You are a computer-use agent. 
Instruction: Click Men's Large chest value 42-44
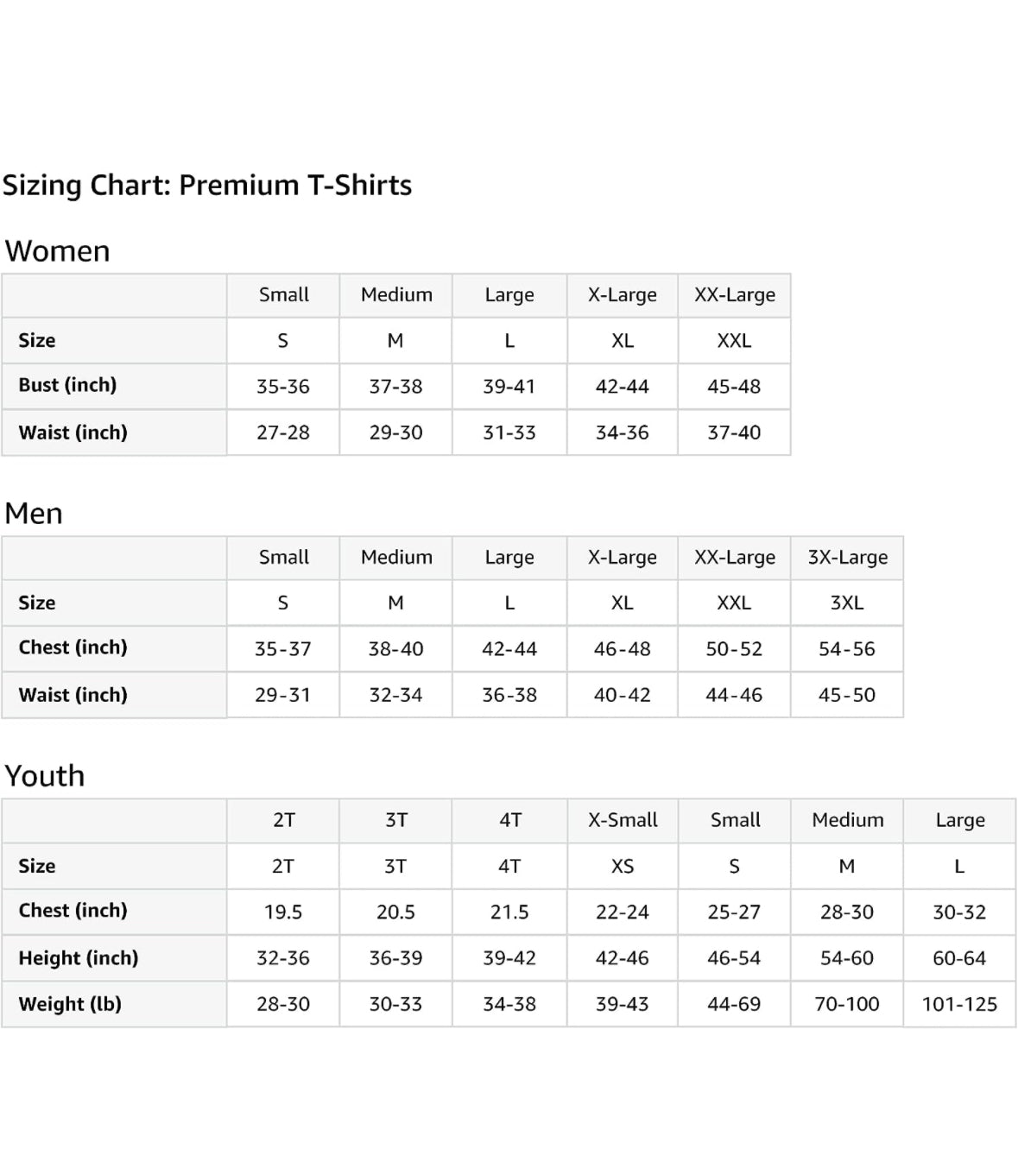click(509, 649)
